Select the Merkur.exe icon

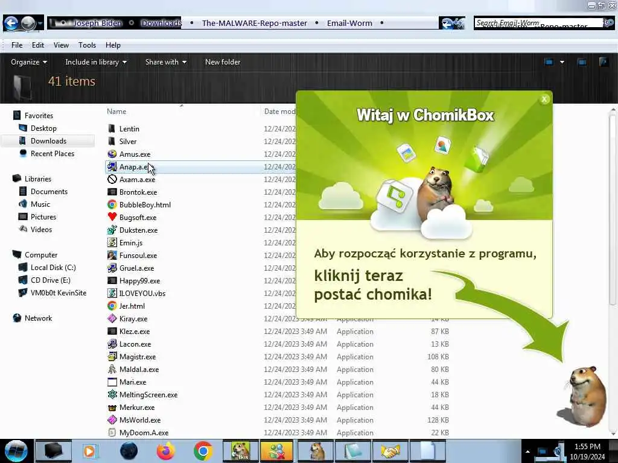112,408
